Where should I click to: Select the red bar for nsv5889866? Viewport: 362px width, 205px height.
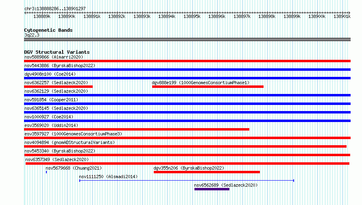point(187,61)
